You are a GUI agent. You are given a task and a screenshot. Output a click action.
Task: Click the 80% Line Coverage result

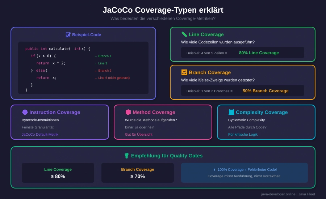259,53
